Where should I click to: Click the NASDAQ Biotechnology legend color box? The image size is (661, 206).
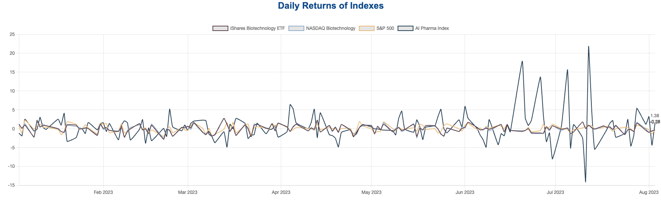(296, 28)
